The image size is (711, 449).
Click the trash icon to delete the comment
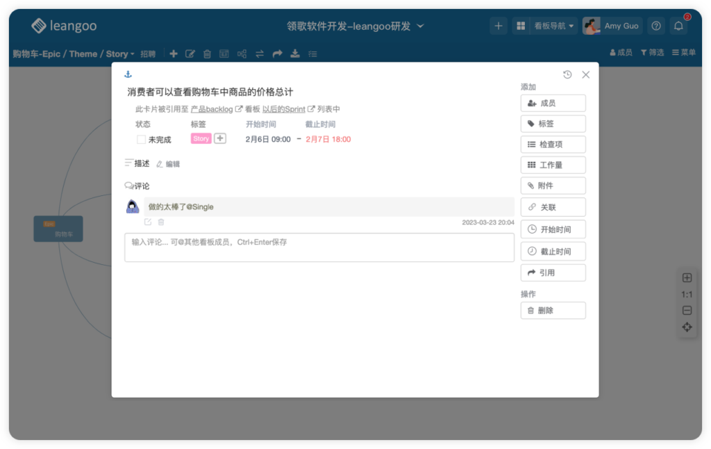[x=160, y=222]
